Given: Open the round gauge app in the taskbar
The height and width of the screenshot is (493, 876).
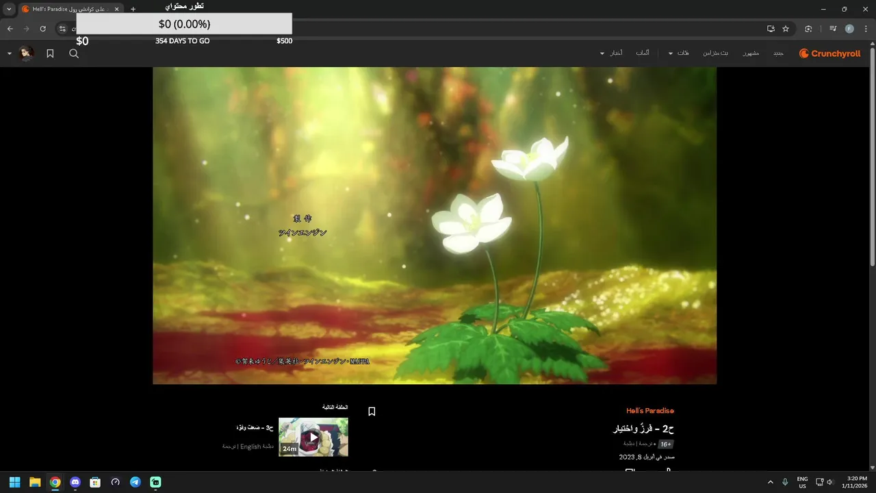Looking at the screenshot, I should click(116, 482).
